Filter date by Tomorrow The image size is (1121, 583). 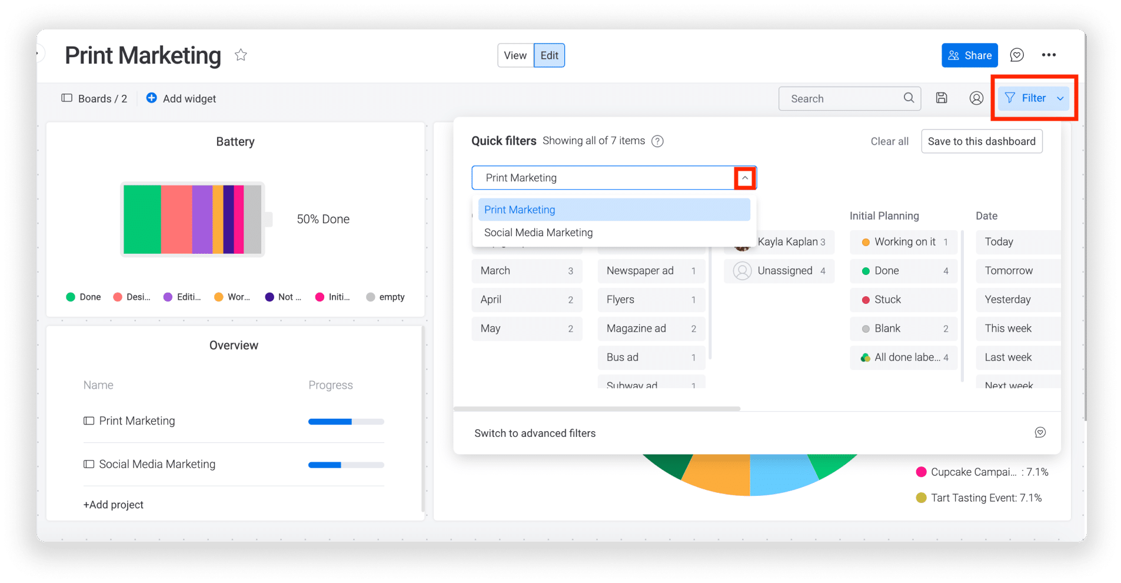(1018, 271)
